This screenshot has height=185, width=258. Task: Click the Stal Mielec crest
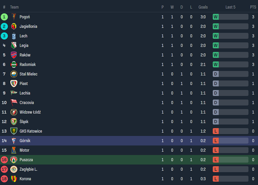(x=14, y=74)
